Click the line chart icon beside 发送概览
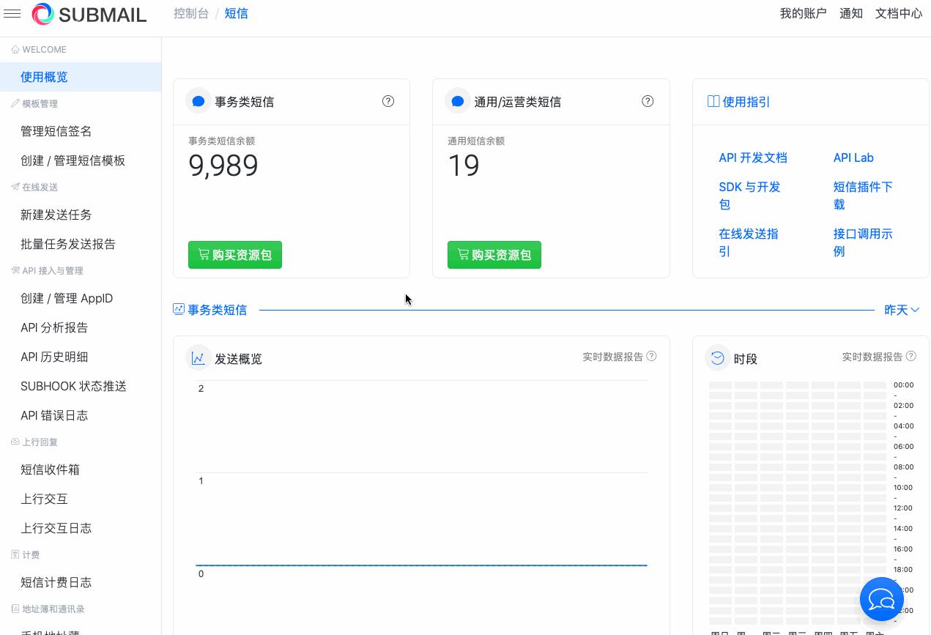Image resolution: width=931 pixels, height=635 pixels. pos(199,357)
